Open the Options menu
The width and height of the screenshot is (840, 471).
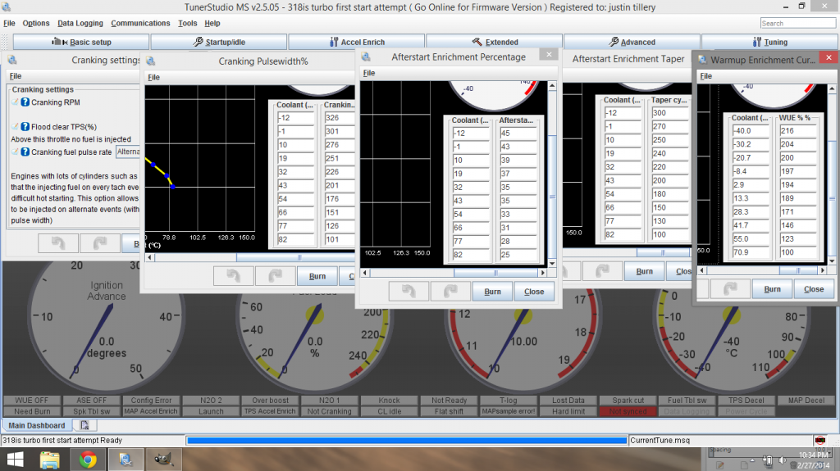(x=36, y=23)
